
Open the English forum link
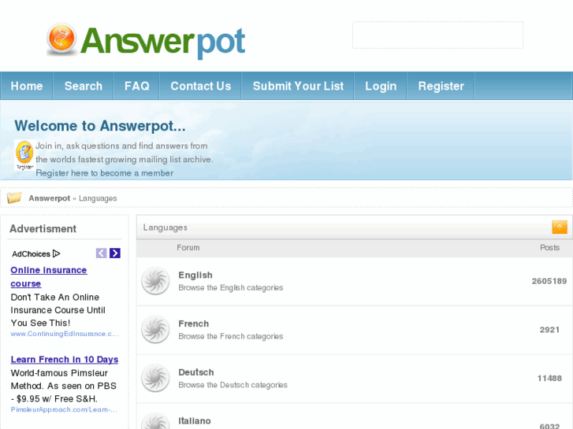point(195,275)
